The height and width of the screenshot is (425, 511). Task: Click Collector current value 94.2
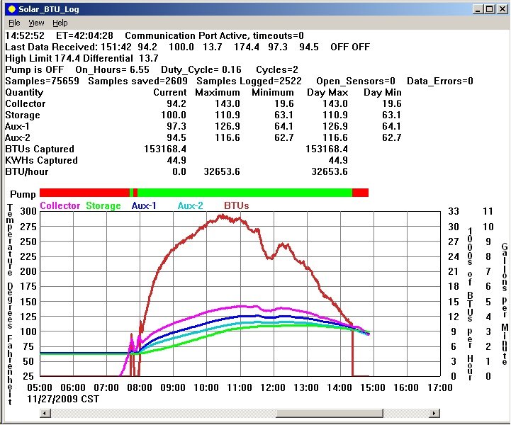[x=176, y=103]
